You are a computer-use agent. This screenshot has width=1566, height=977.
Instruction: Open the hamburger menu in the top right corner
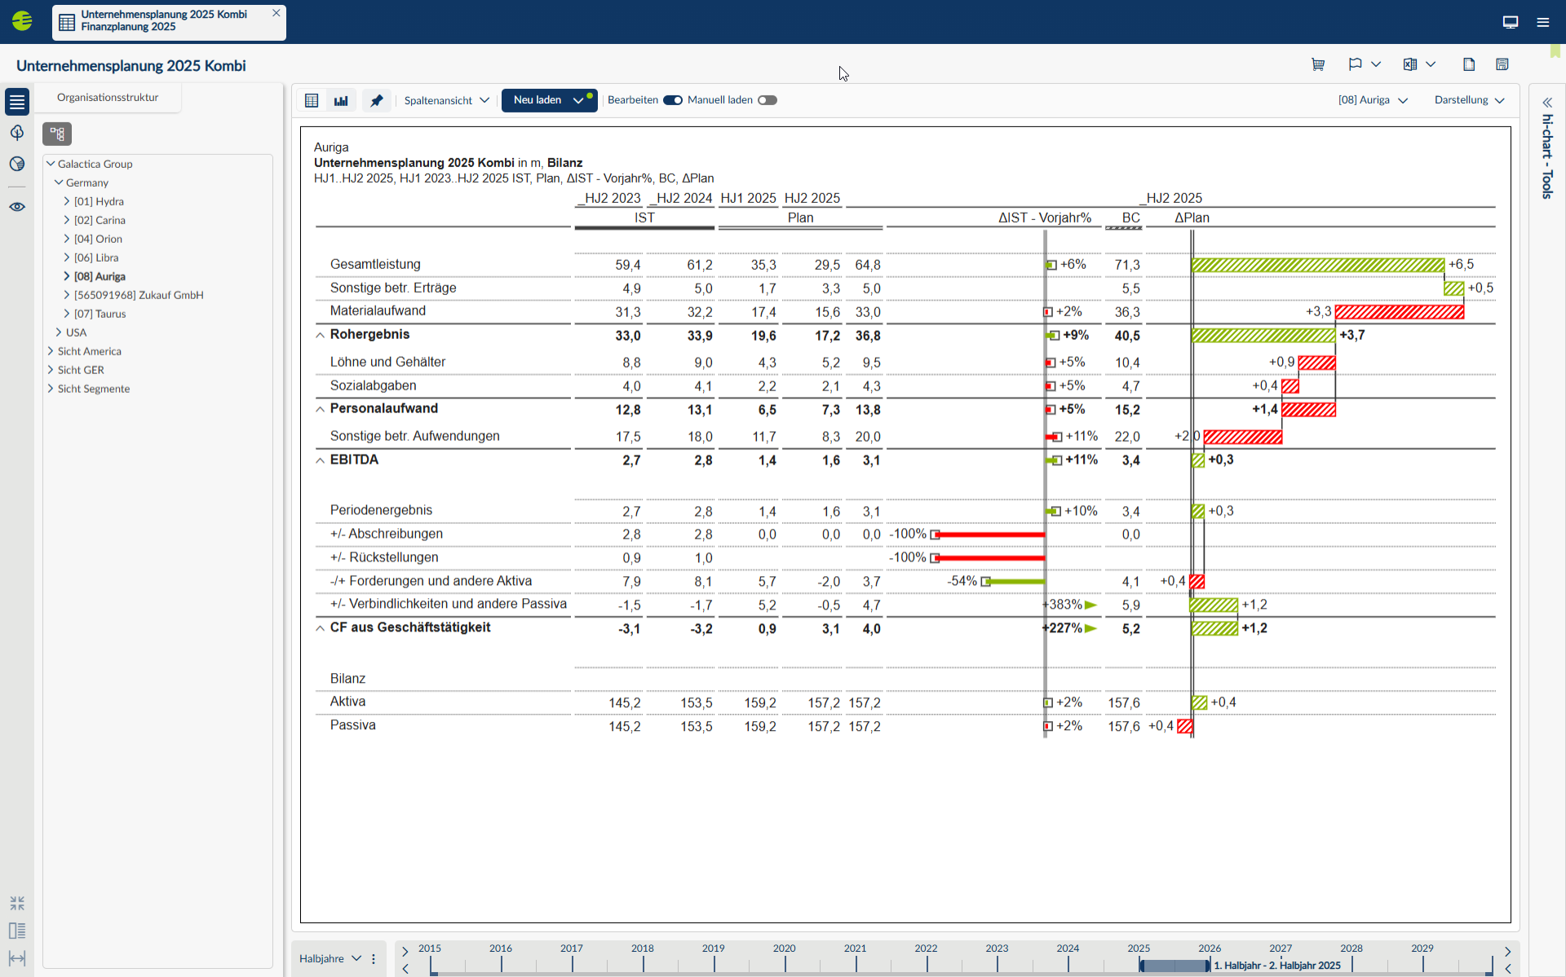pos(1543,22)
